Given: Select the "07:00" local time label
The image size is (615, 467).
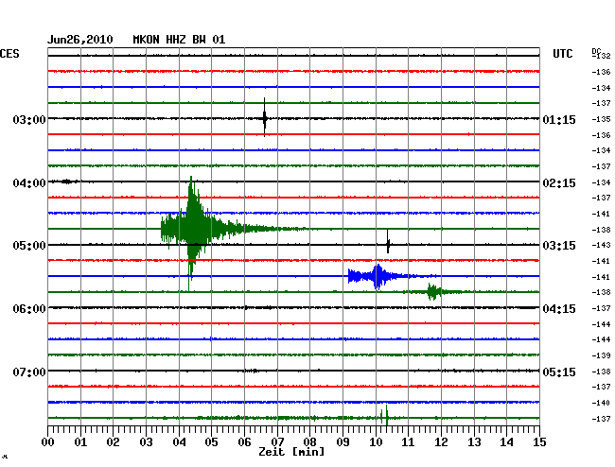Looking at the screenshot, I should click(x=29, y=372).
